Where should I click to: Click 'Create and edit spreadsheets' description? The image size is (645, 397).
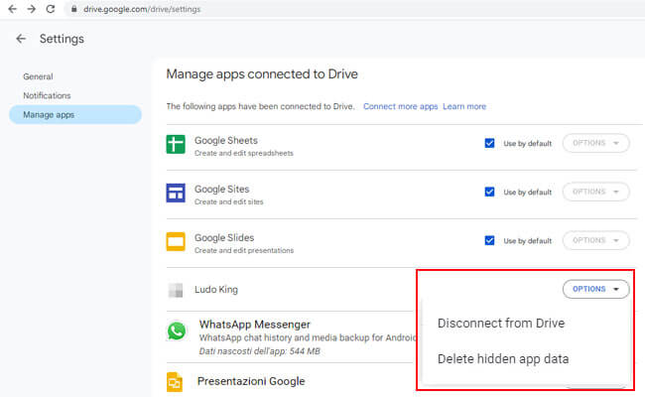tap(244, 153)
